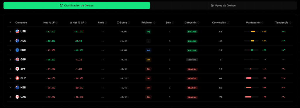Click the USD flag icon
Image resolution: width=300 pixels, height=108 pixels.
[x=17, y=32]
